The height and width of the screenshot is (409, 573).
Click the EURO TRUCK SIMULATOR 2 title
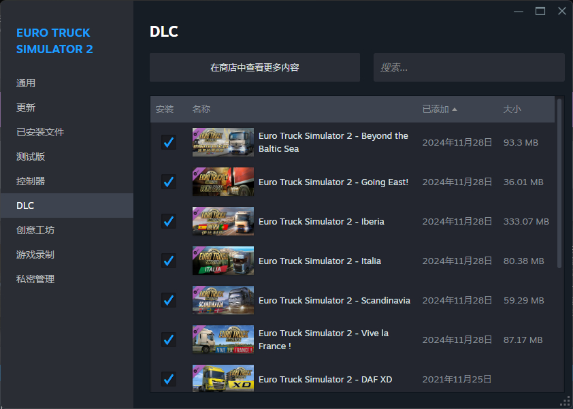(54, 41)
